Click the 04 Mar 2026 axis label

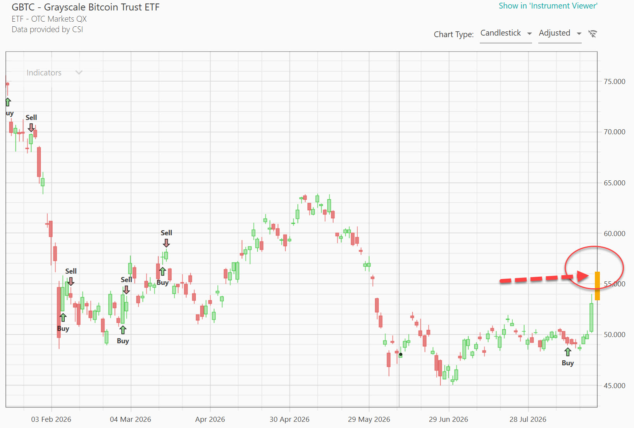(131, 419)
